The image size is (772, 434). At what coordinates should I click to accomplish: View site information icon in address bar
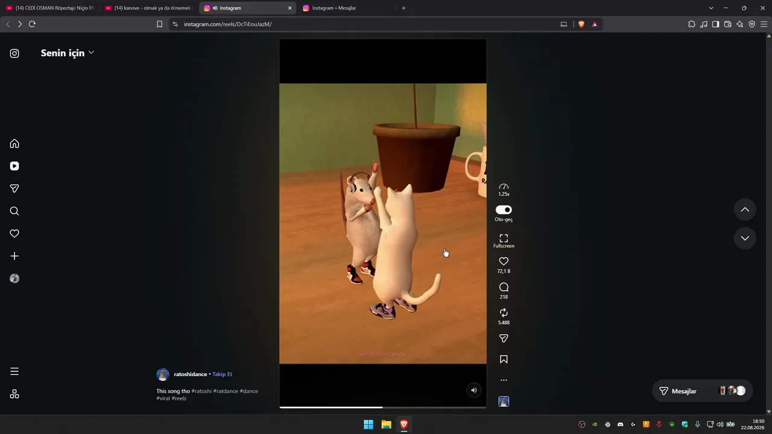tap(175, 24)
